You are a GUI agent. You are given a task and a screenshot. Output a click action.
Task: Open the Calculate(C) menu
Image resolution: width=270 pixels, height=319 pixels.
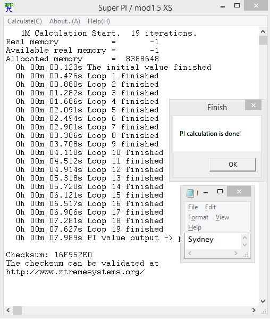click(x=24, y=21)
